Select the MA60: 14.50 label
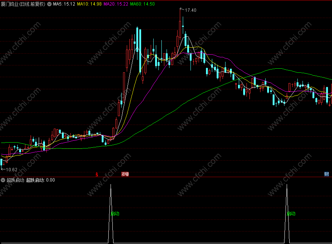Image resolution: width=332 pixels, height=244 pixels. click(x=142, y=4)
